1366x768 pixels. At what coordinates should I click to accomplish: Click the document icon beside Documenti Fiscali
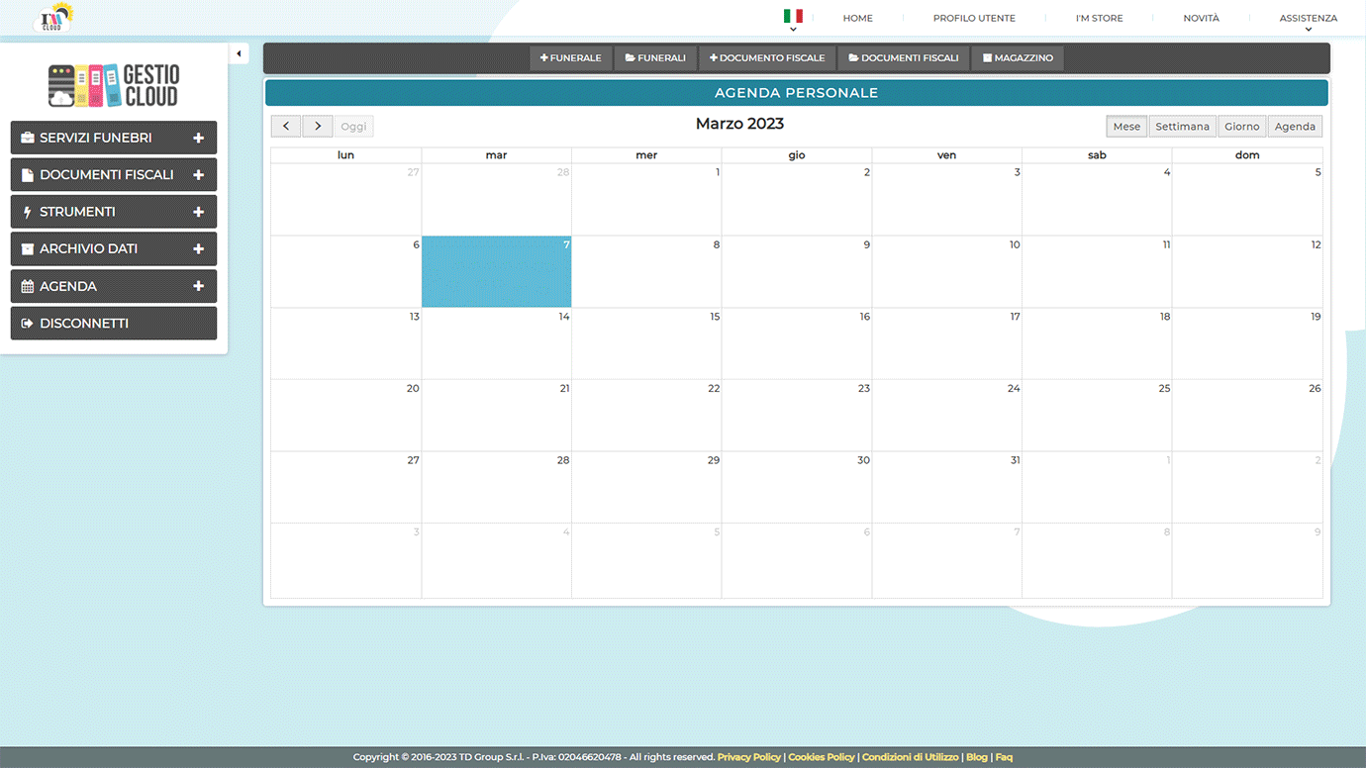pos(28,175)
